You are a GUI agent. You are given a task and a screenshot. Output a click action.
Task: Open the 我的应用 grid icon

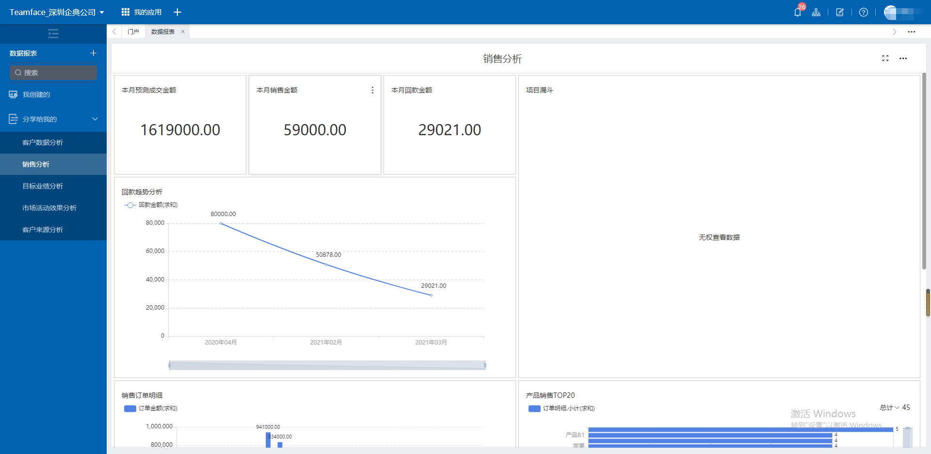(x=126, y=12)
